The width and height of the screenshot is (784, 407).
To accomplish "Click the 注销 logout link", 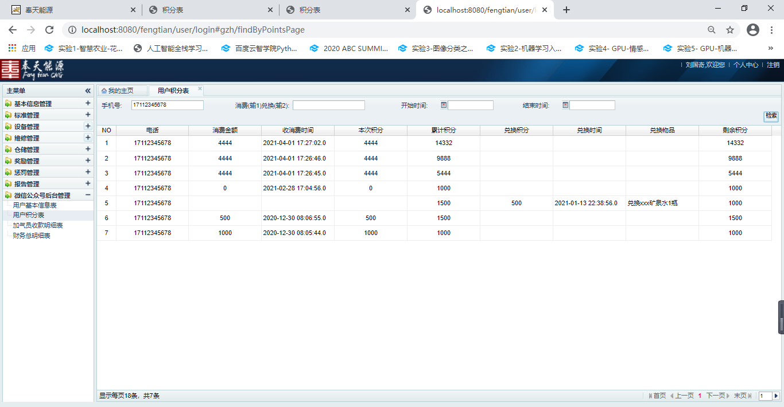I will (773, 65).
